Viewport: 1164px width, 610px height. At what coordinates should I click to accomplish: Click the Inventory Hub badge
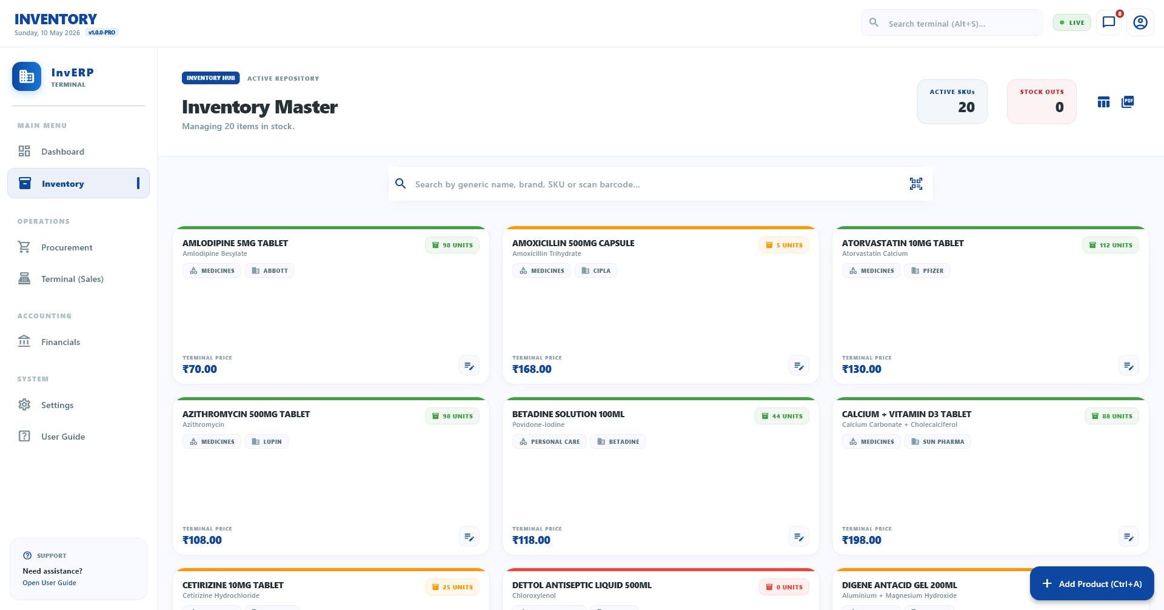tap(210, 78)
